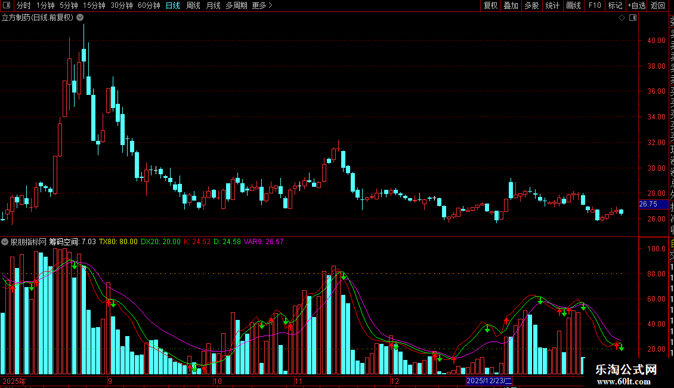The height and width of the screenshot is (388, 674).
Task: Click the VAR9: 26.57 indicator value
Action: coord(264,242)
